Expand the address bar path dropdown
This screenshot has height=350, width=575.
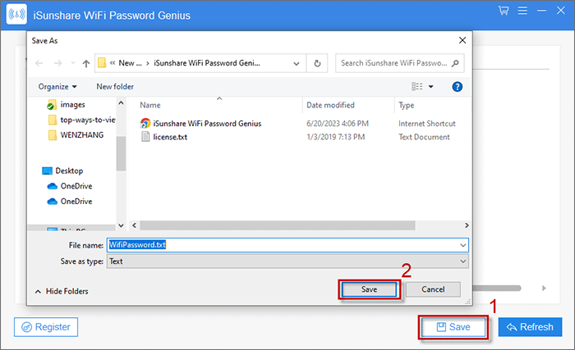pos(297,63)
